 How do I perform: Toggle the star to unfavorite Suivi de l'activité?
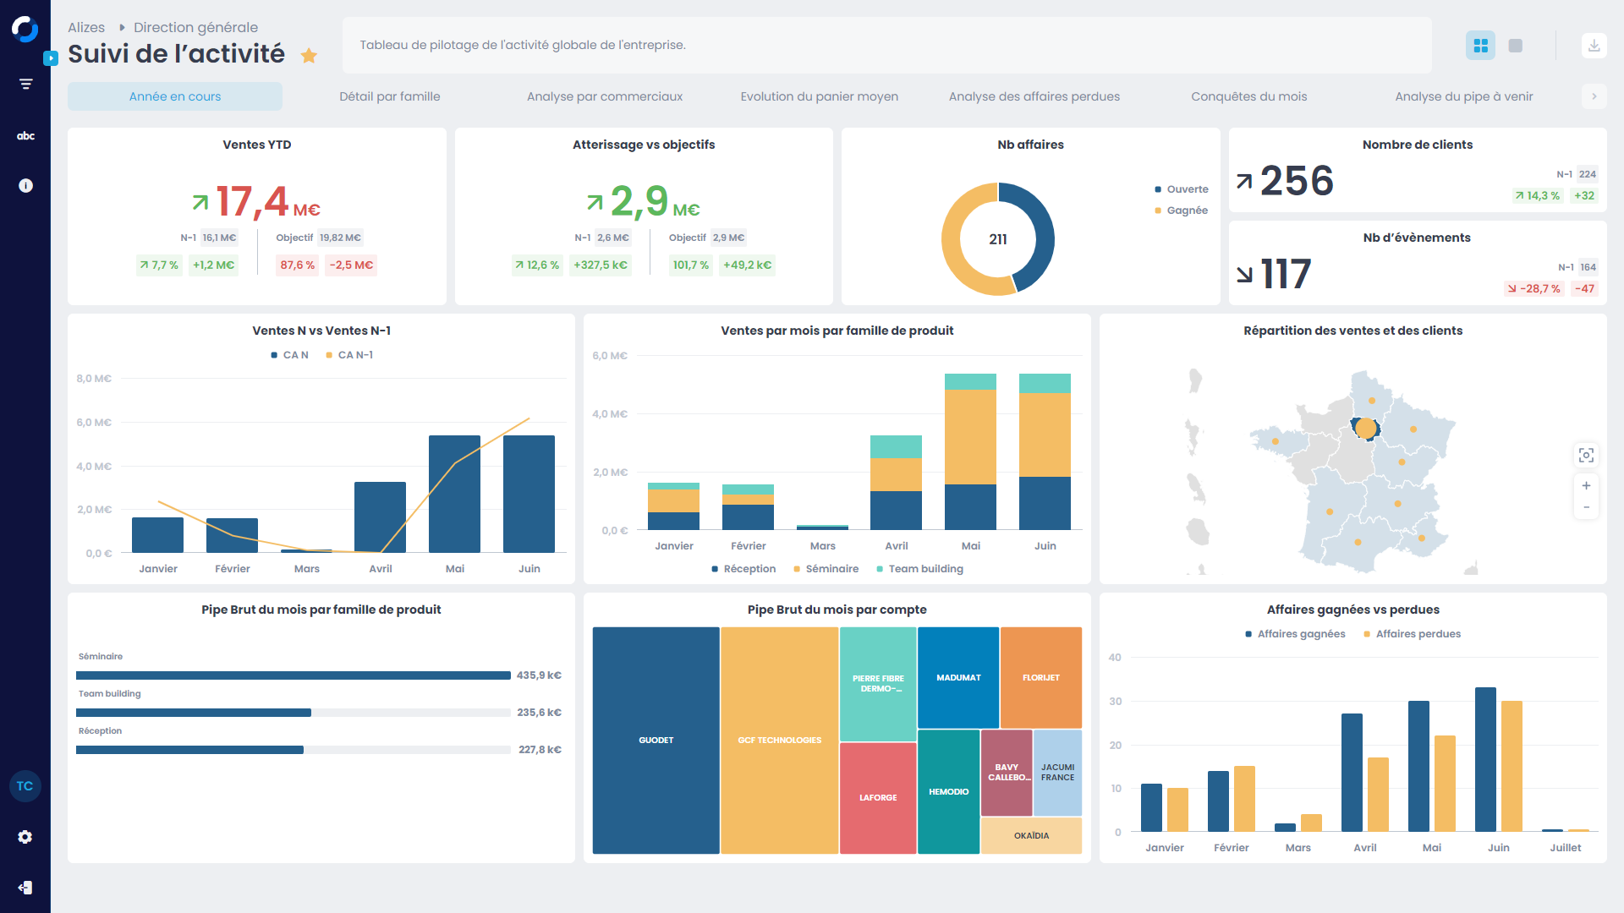click(x=310, y=55)
